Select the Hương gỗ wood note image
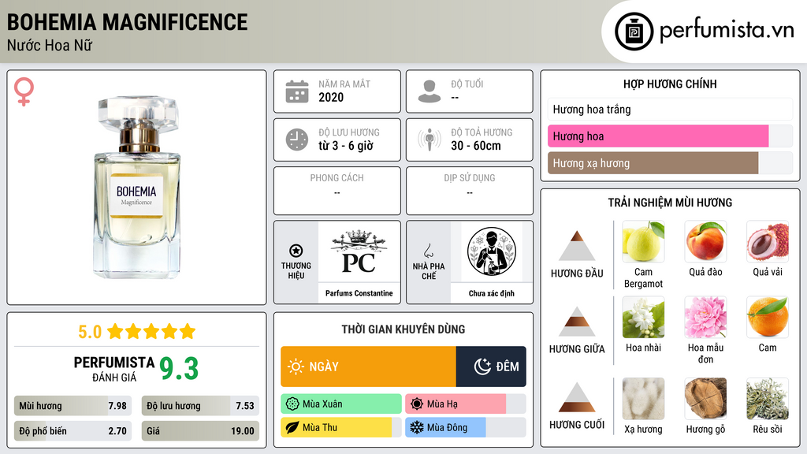This screenshot has width=807, height=454. [x=705, y=399]
